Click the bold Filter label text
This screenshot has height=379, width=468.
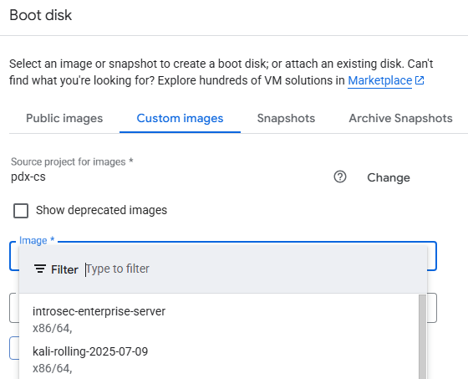[x=64, y=269]
